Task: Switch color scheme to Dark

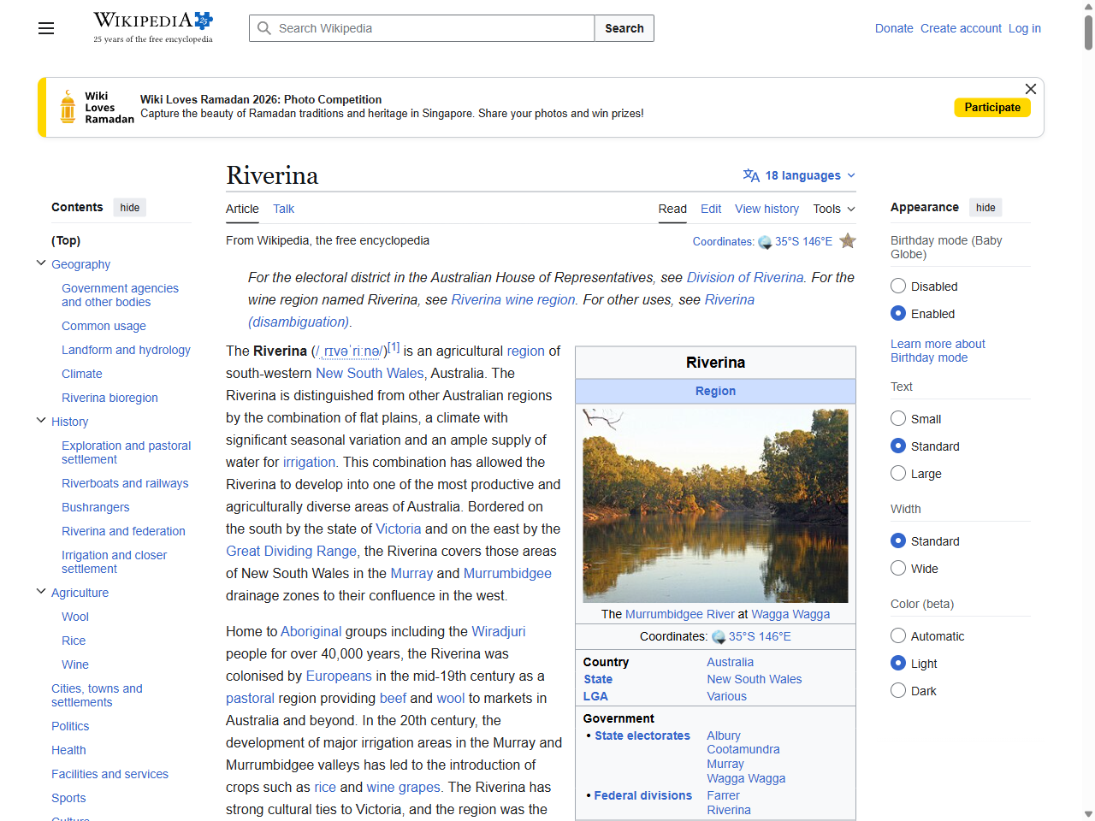Action: tap(898, 690)
